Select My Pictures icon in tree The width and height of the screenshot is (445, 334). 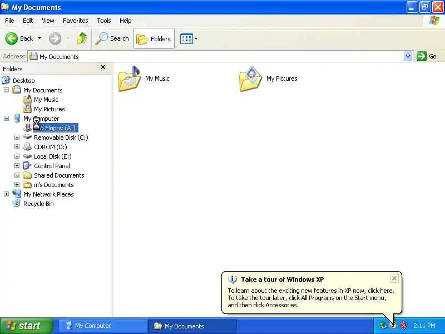point(27,109)
